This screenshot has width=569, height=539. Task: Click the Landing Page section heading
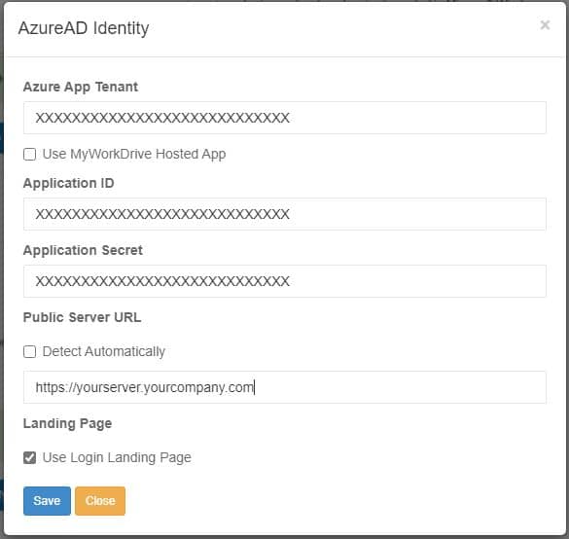(x=67, y=423)
